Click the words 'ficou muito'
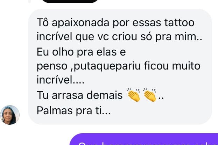This screenshot has height=145, width=218. click(172, 66)
